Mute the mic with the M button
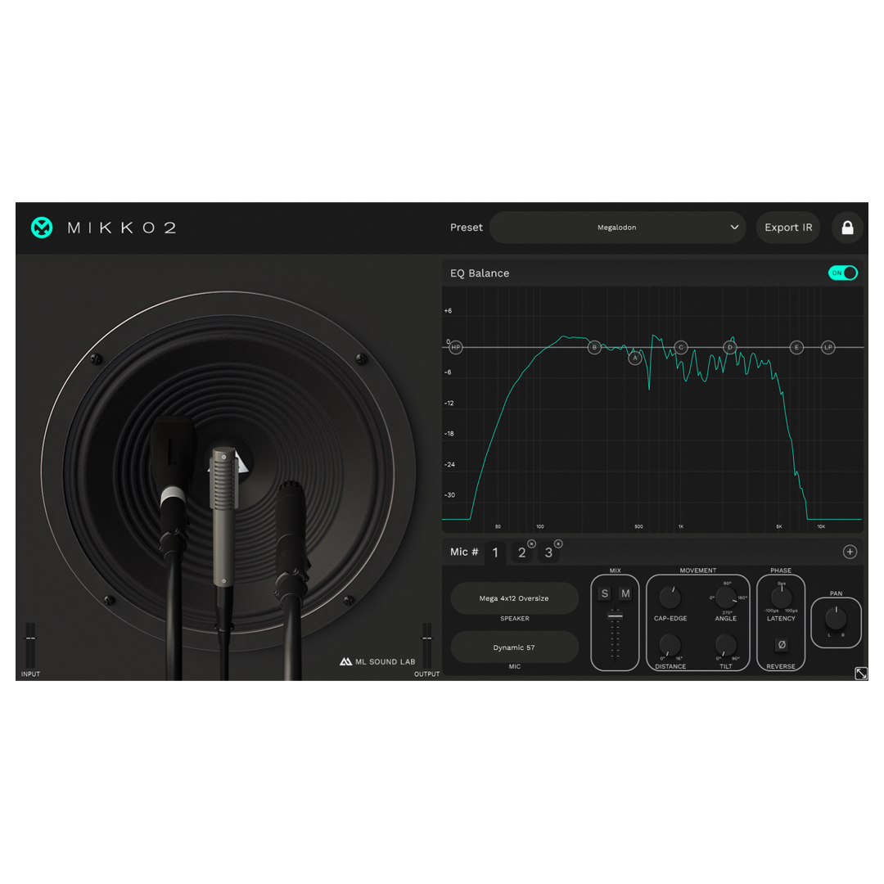Image resolution: width=884 pixels, height=884 pixels. click(x=625, y=593)
